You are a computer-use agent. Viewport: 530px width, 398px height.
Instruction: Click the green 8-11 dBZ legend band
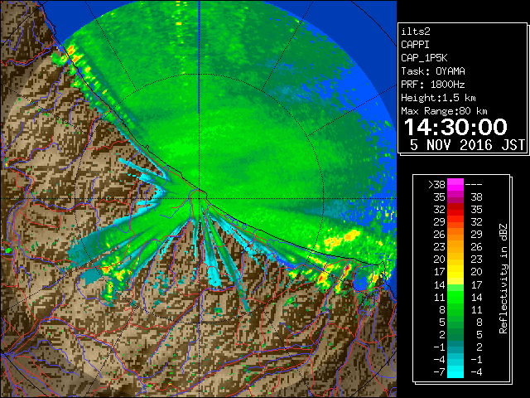pyautogui.click(x=455, y=309)
